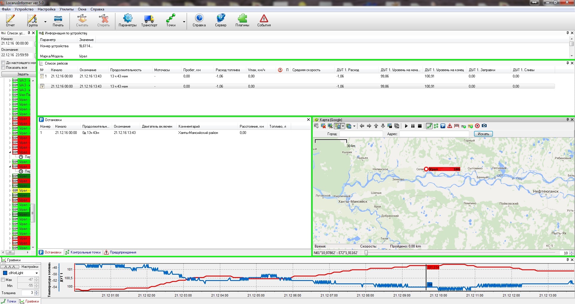This screenshot has width=575, height=304.
Task: Enable the До настоящего момента checkbox
Action: (3, 63)
